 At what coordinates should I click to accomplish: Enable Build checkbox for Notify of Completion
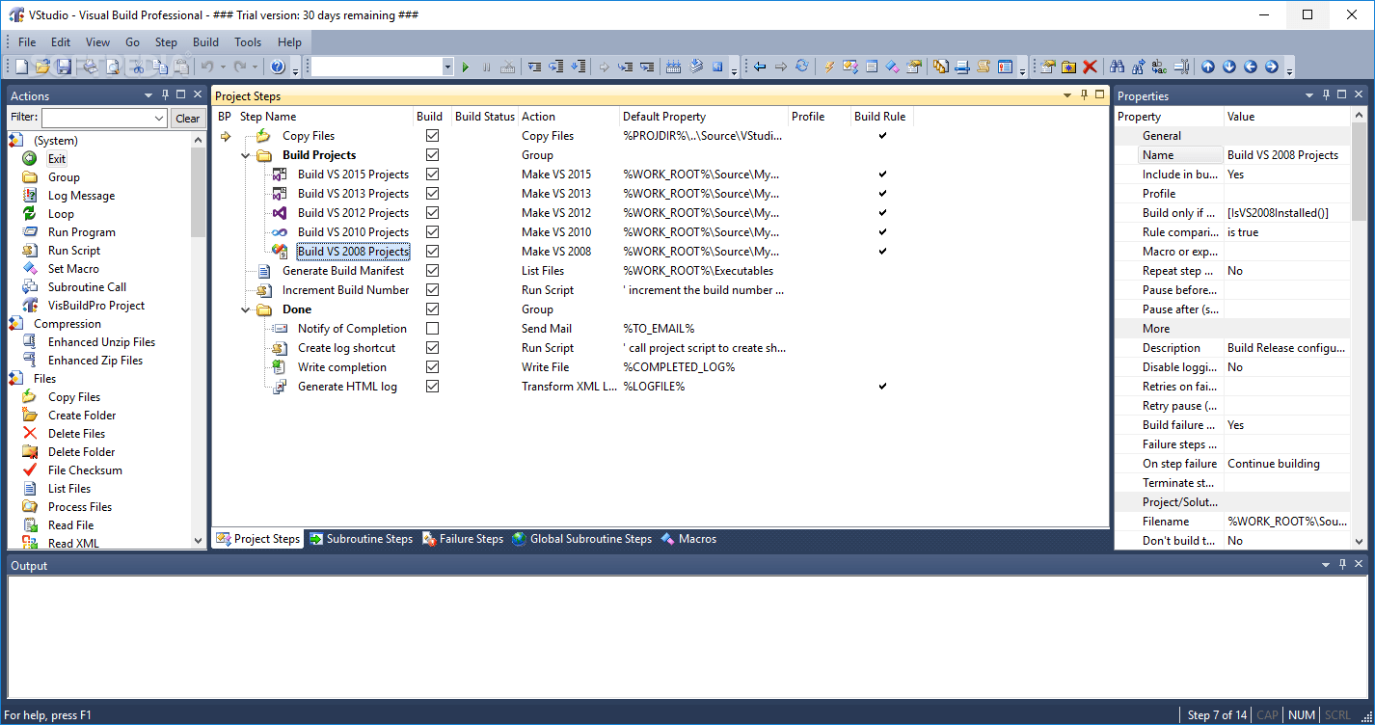(x=432, y=329)
